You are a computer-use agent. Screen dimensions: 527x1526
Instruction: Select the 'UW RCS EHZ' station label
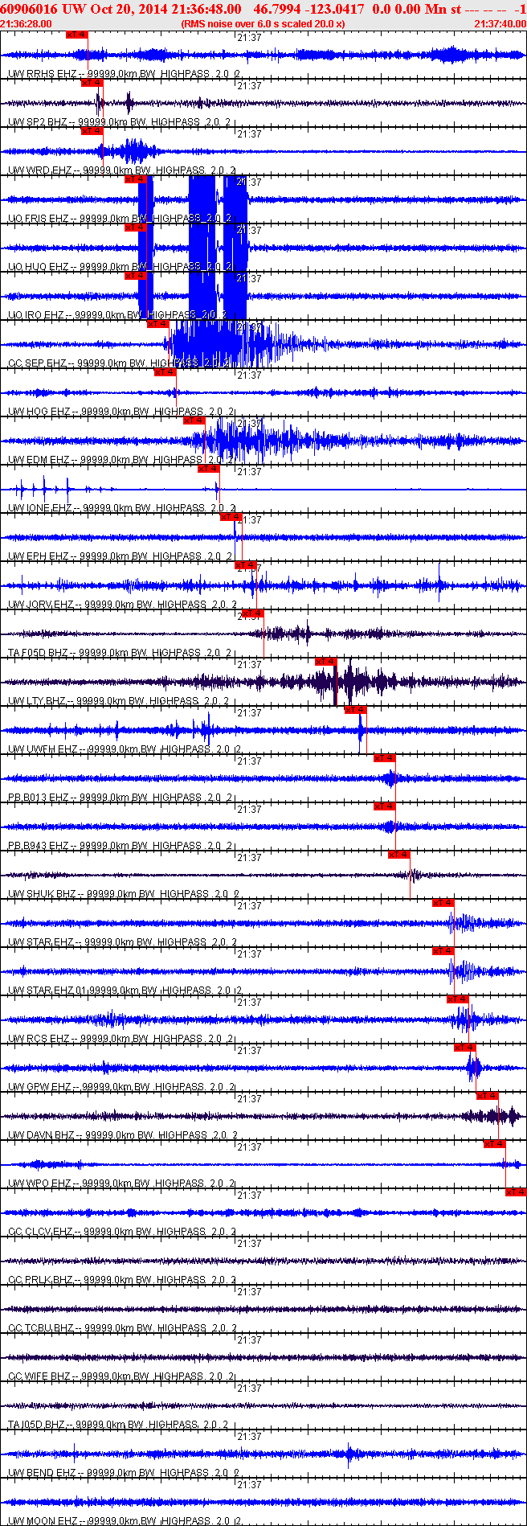point(39,1039)
